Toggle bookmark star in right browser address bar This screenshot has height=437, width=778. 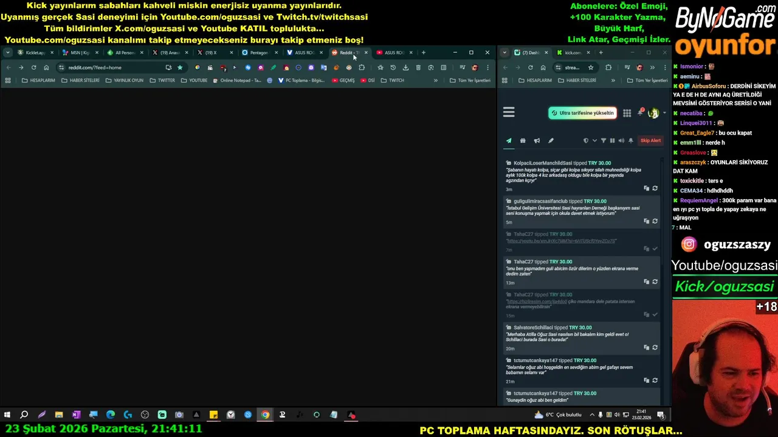click(590, 67)
